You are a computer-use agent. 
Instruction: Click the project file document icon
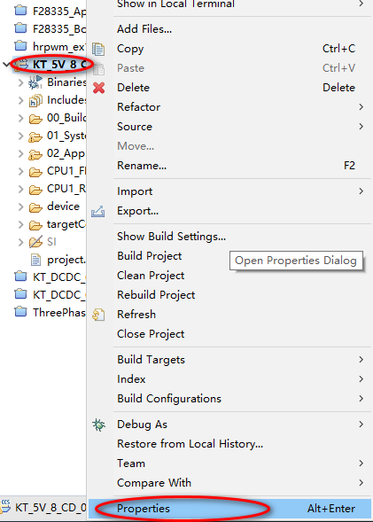pyautogui.click(x=35, y=260)
